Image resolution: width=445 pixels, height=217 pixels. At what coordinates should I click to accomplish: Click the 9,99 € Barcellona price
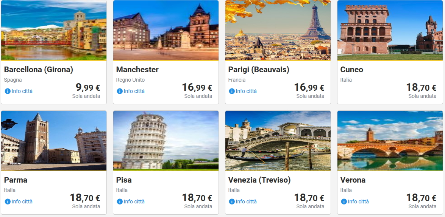point(88,88)
